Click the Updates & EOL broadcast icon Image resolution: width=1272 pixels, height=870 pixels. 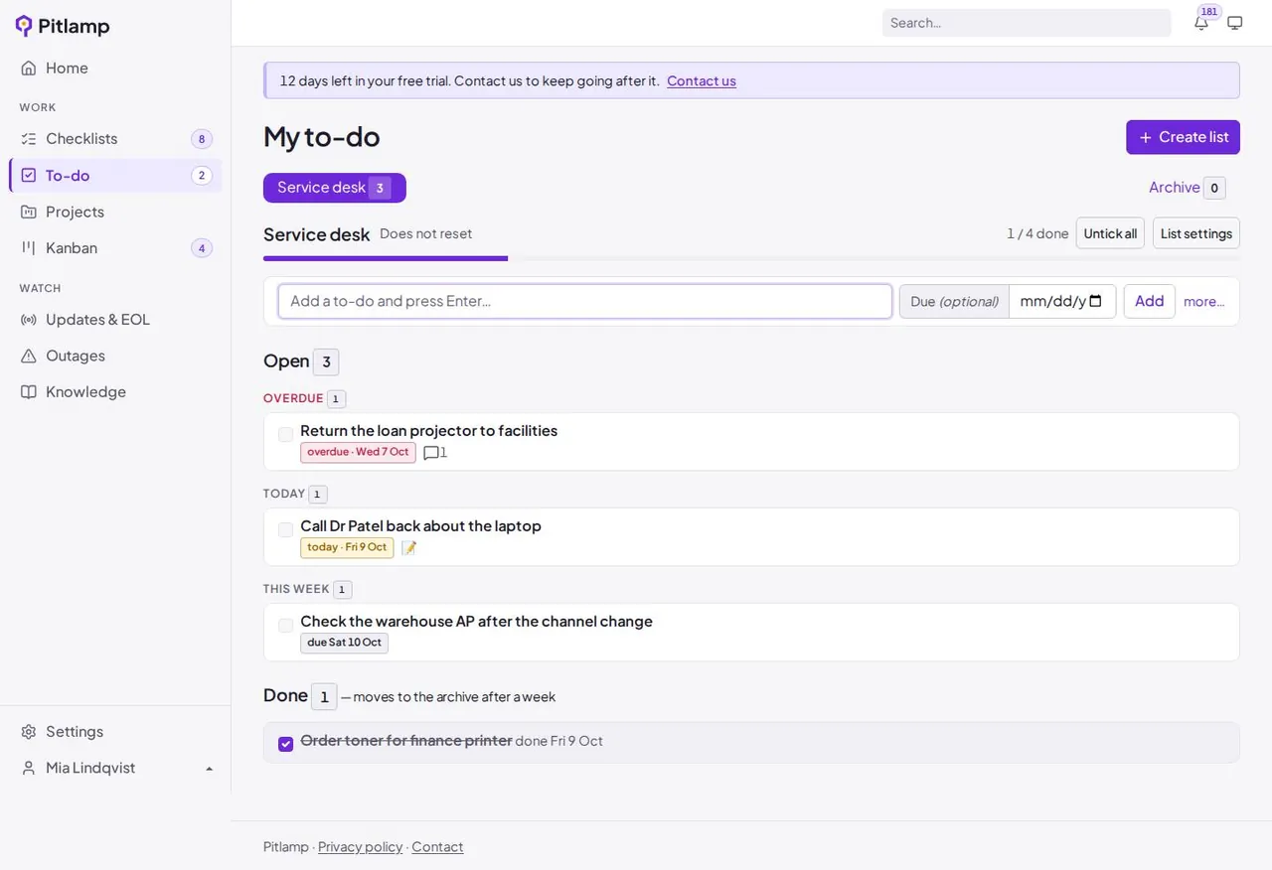tap(29, 320)
